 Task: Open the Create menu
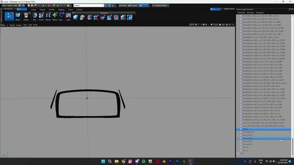[x=34, y=10]
